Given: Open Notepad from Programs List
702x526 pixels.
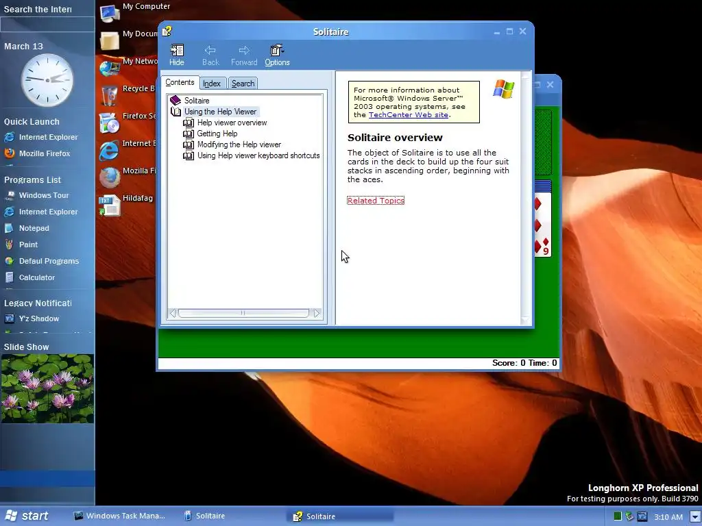Looking at the screenshot, I should [27, 228].
